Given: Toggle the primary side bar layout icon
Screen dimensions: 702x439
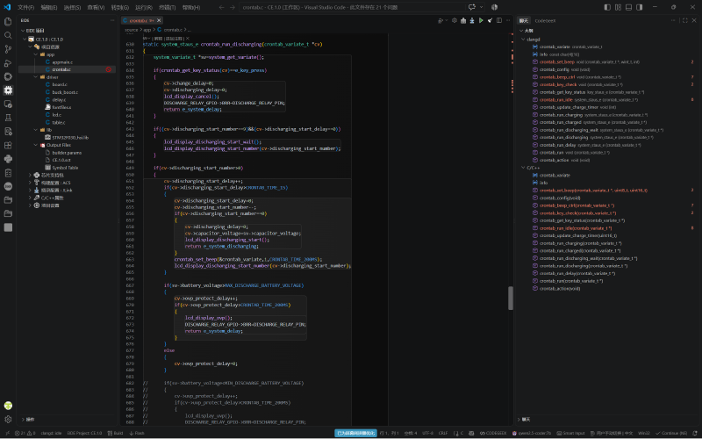Looking at the screenshot, I should (607, 7).
